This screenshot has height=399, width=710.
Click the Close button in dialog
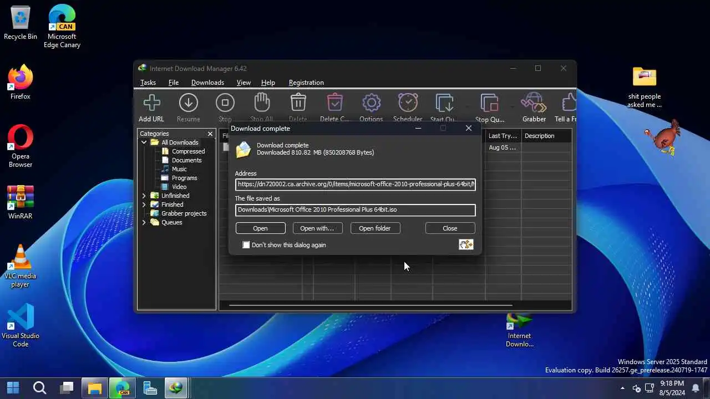[450, 228]
